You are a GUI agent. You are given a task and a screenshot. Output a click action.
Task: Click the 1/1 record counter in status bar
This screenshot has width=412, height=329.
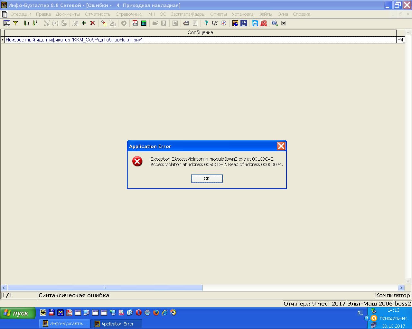7,295
